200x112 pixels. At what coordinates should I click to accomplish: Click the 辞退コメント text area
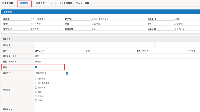(117, 108)
